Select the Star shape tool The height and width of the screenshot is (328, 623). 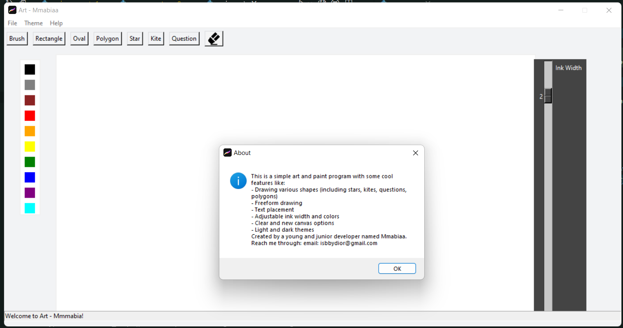click(135, 39)
